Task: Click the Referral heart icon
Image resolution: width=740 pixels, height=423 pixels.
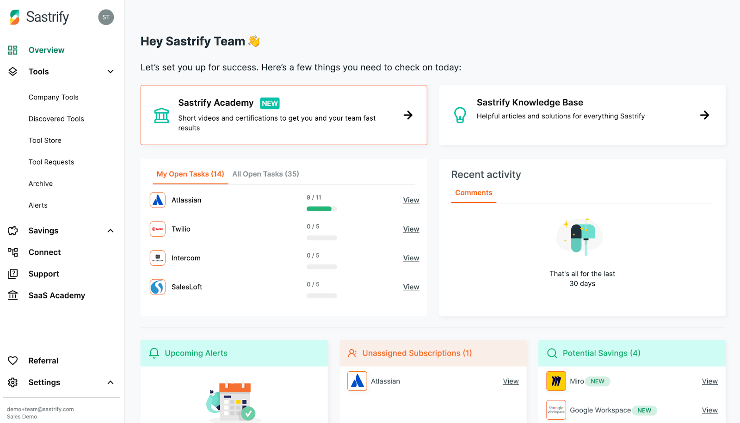Action: (x=13, y=361)
